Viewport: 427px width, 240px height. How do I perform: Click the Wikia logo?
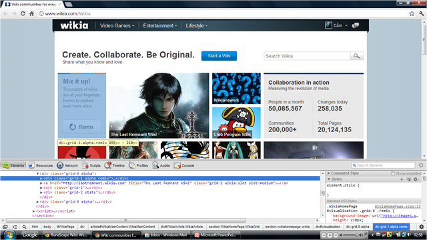(x=74, y=25)
